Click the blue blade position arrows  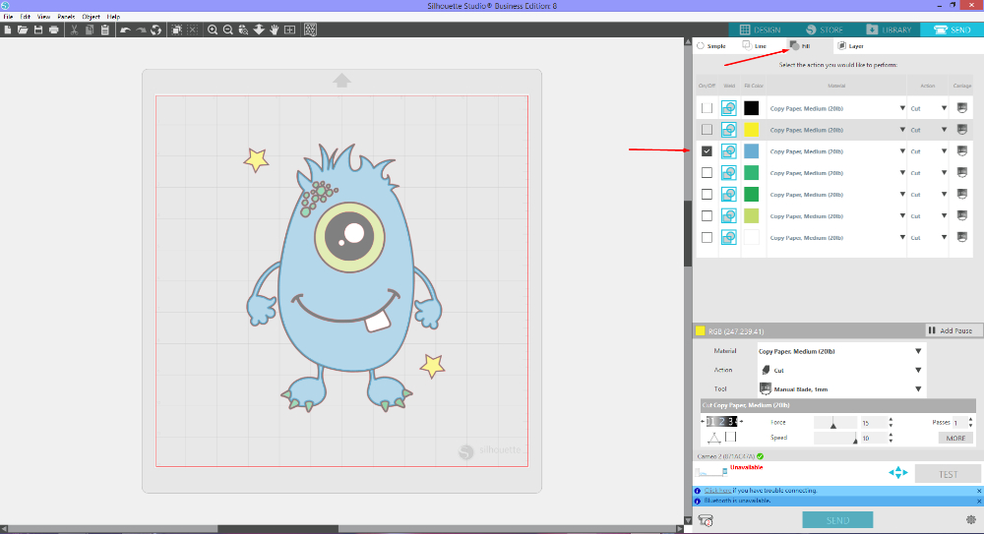point(898,473)
